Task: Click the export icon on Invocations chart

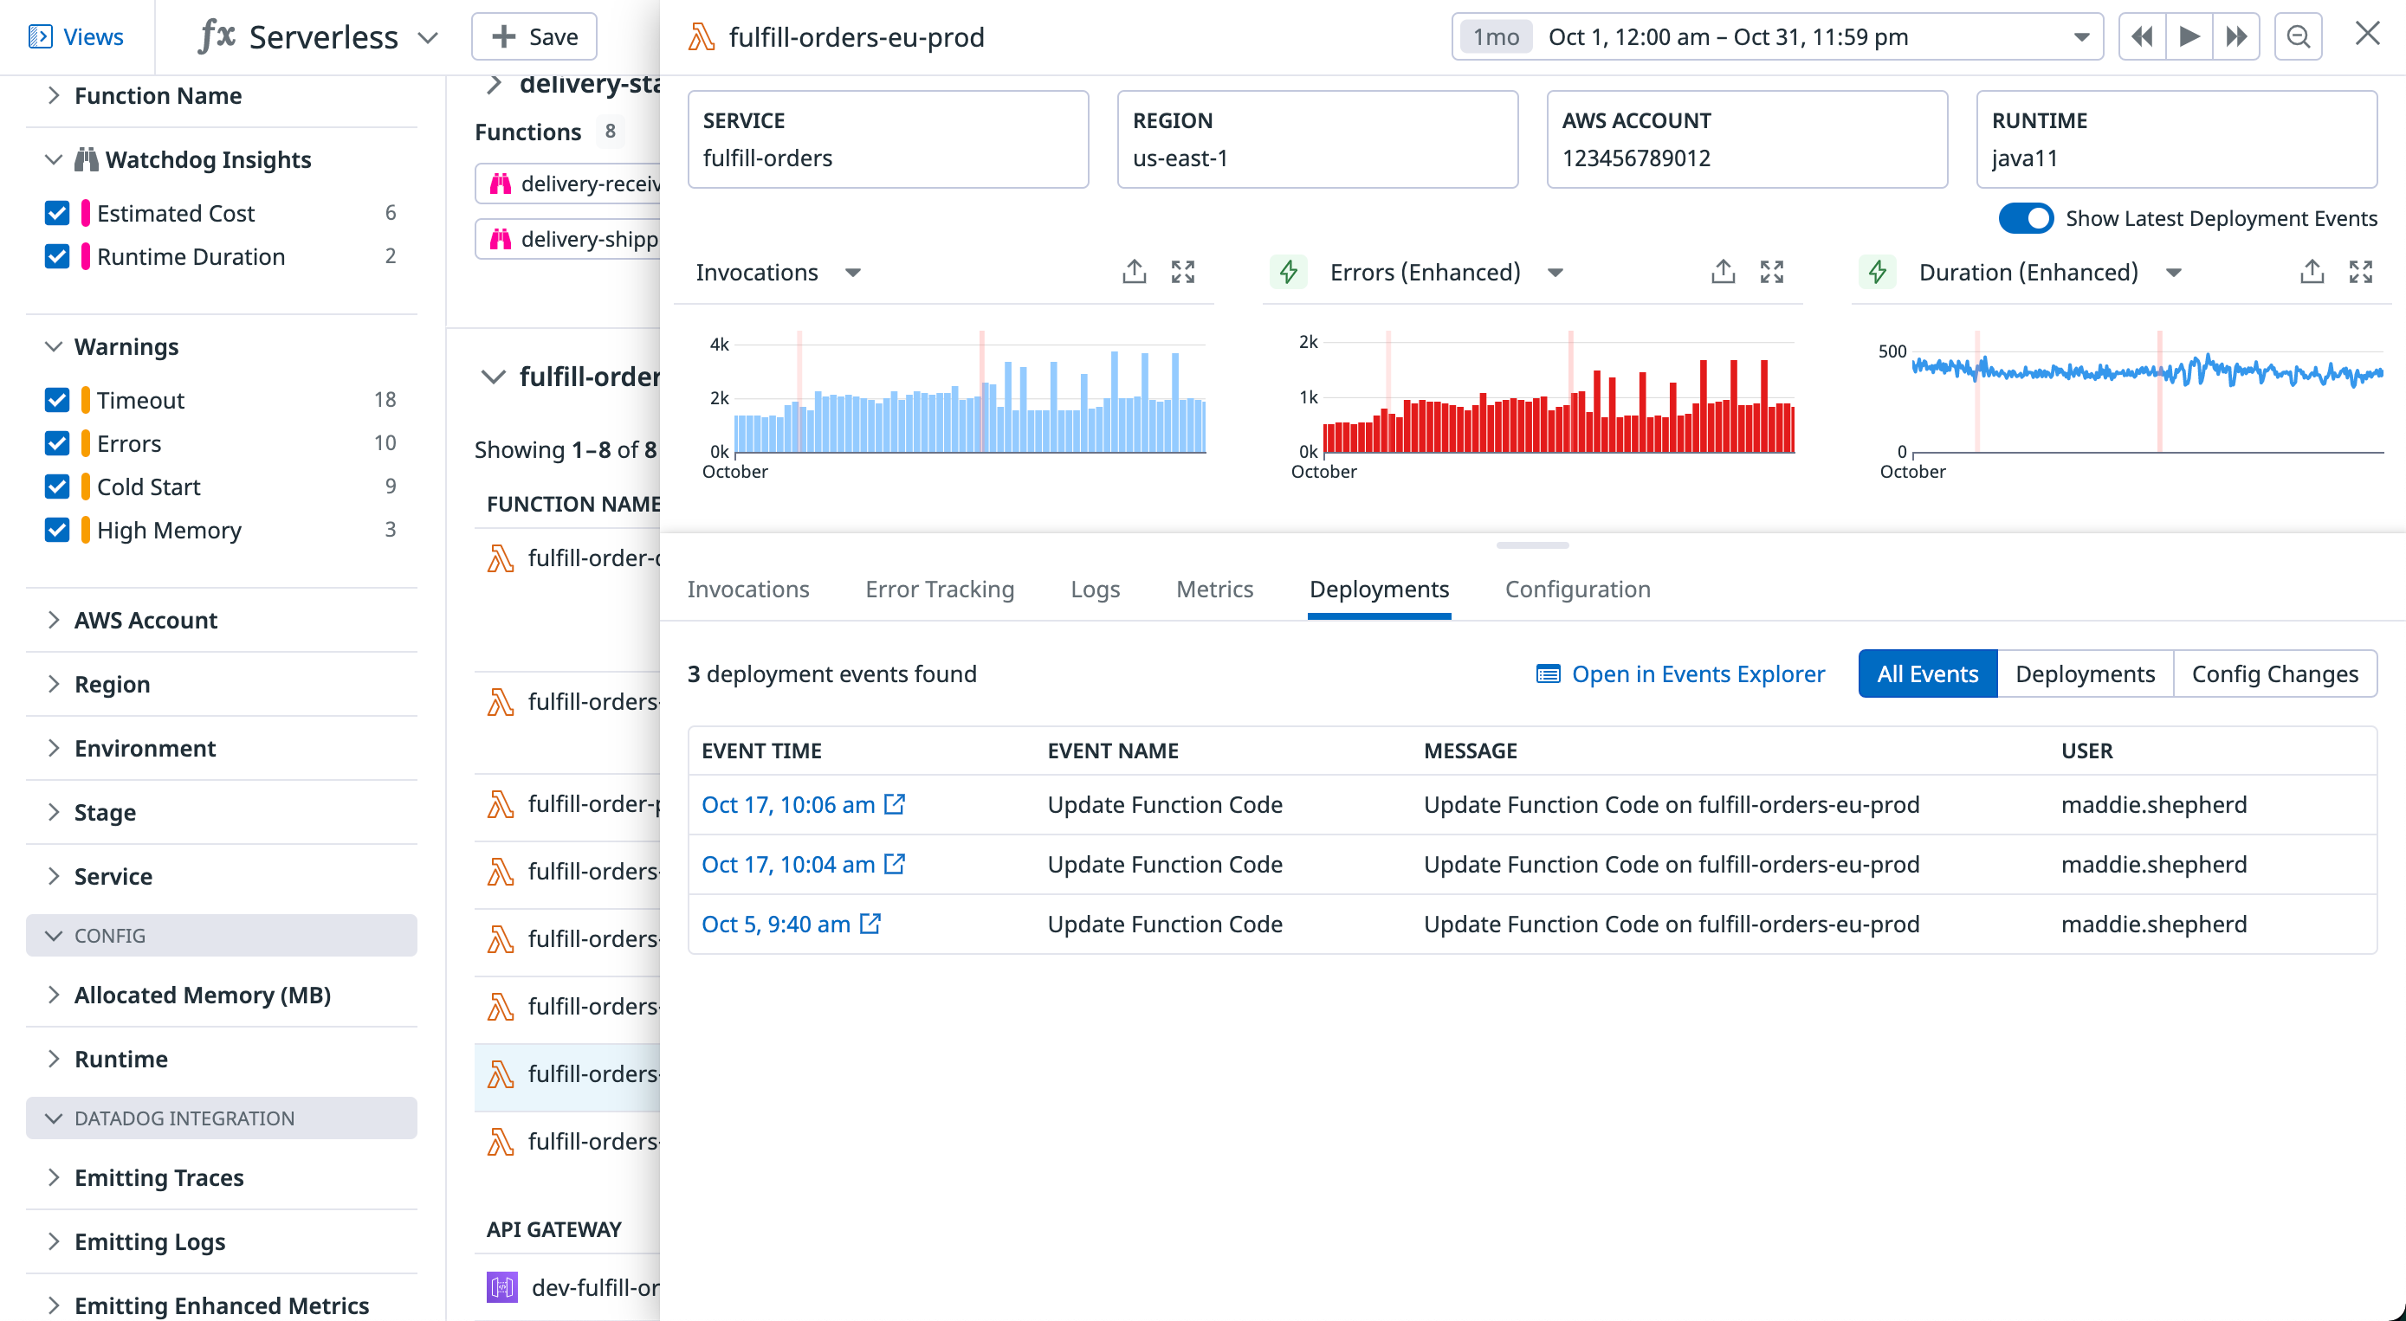Action: pyautogui.click(x=1133, y=272)
